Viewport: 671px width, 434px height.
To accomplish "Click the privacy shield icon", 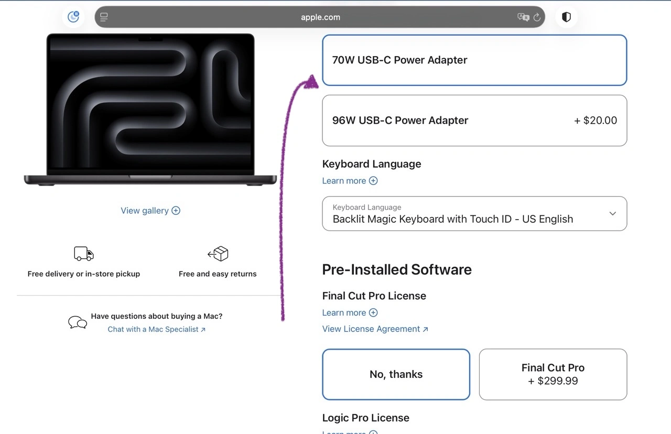I will coord(566,17).
